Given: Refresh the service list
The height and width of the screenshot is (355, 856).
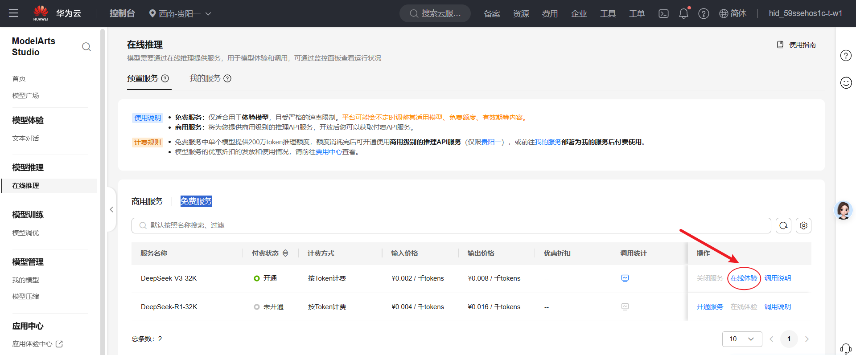Looking at the screenshot, I should 783,225.
